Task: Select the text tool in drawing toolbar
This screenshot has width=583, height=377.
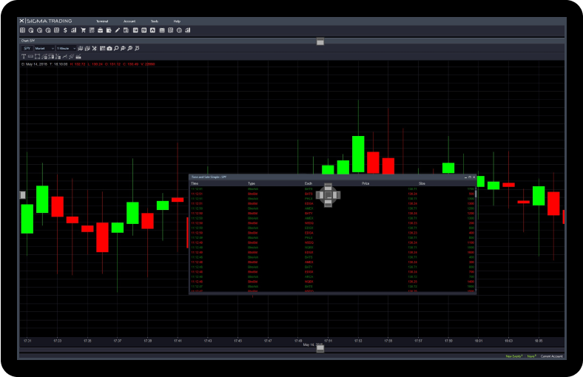Action: coord(24,56)
